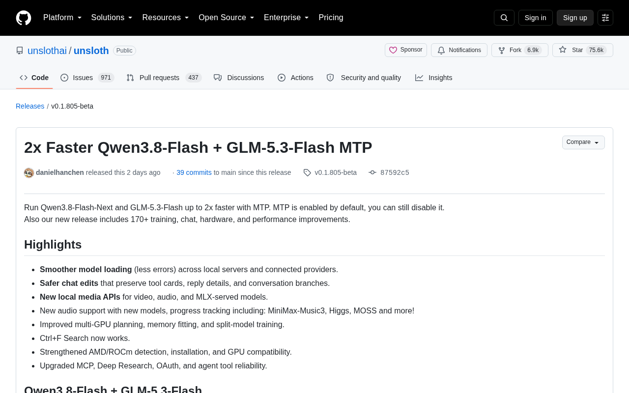Open commit 87592c5
Image resolution: width=629 pixels, height=393 pixels.
coord(395,172)
